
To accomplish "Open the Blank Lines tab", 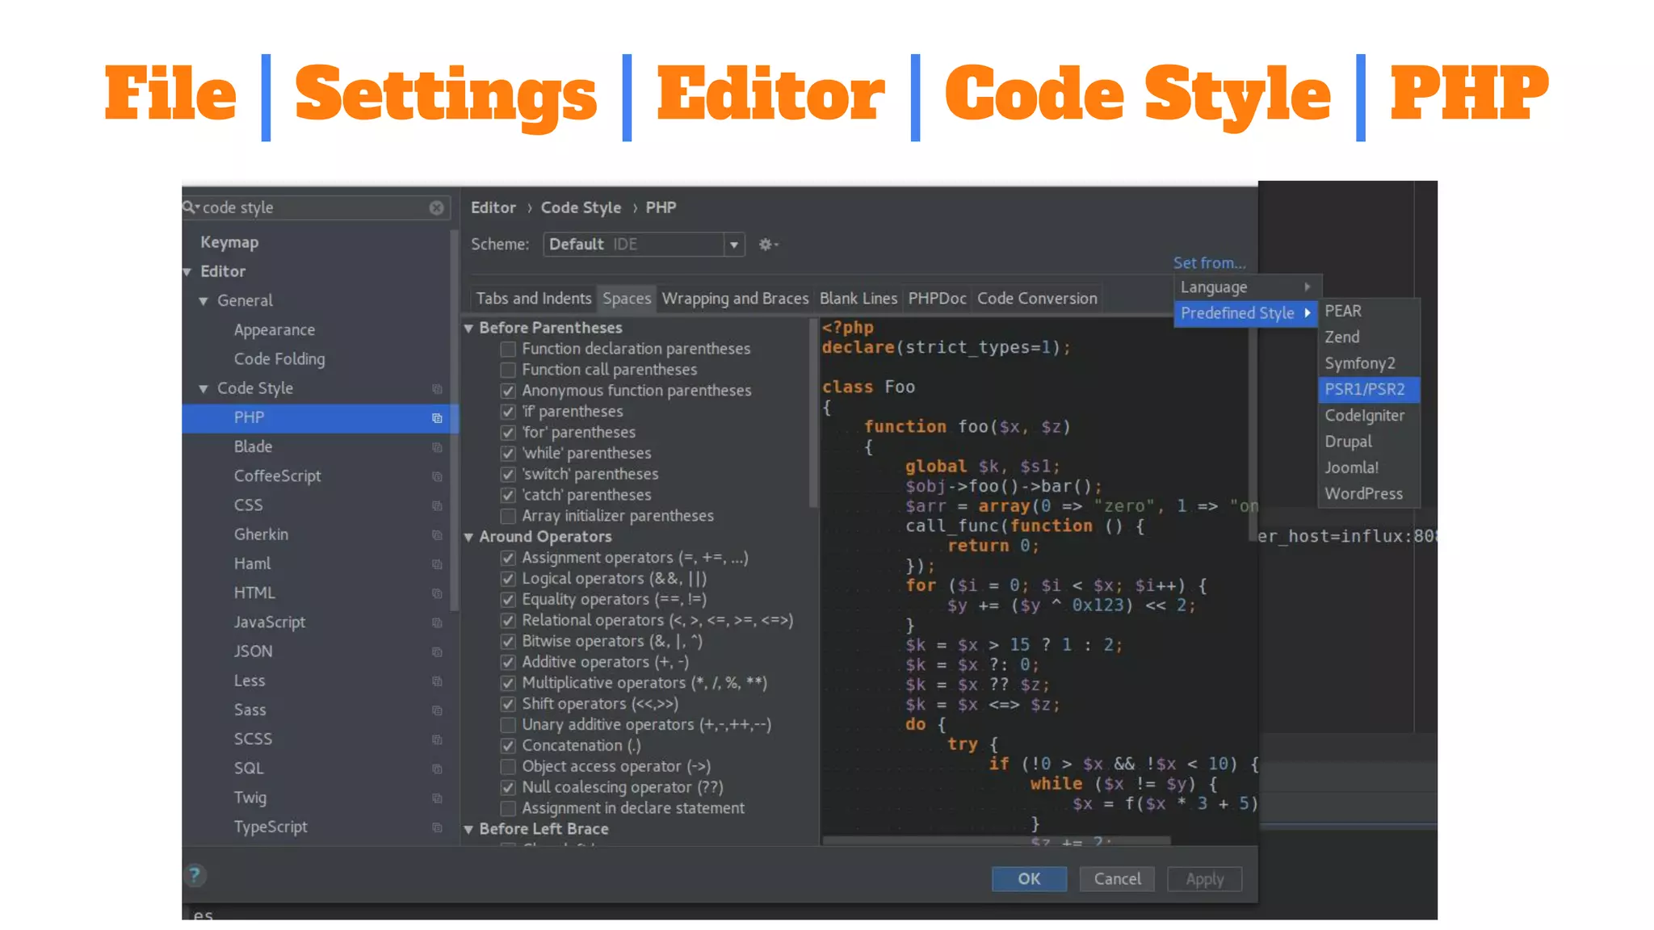I will pos(858,299).
